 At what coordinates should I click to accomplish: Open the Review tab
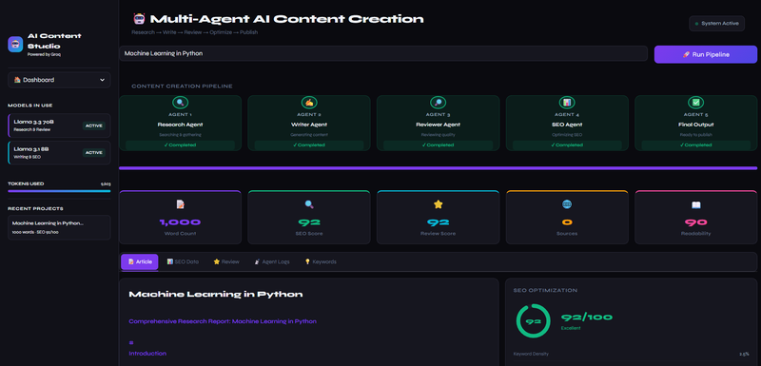pyautogui.click(x=226, y=261)
